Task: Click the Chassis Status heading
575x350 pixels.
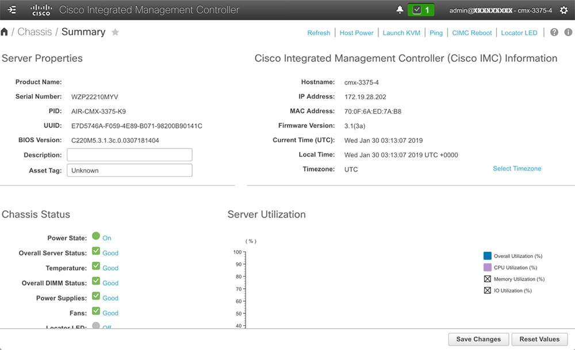Action: tap(36, 214)
